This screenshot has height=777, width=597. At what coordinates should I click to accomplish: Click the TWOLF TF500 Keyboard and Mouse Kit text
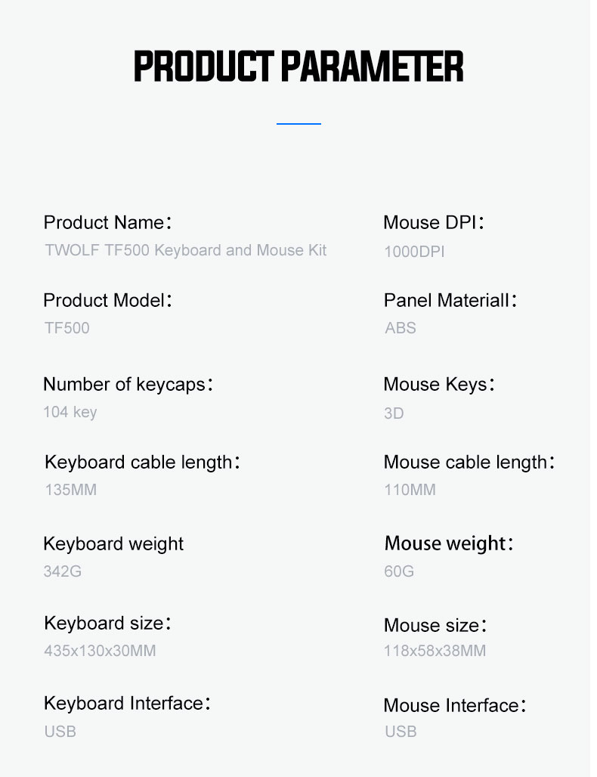186,249
